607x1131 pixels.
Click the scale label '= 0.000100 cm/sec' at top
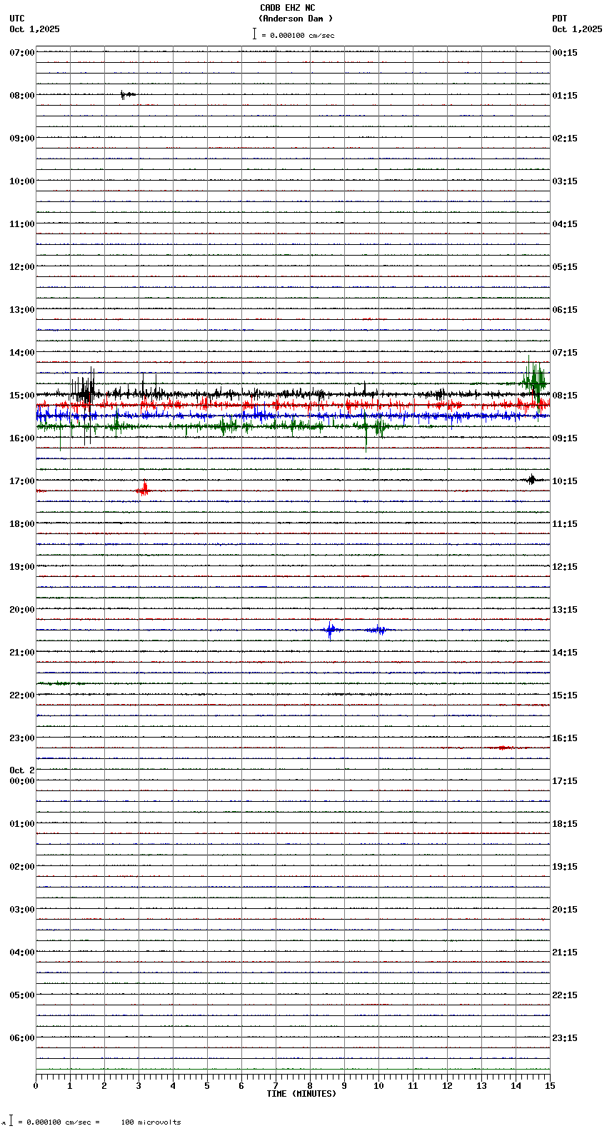tap(298, 35)
